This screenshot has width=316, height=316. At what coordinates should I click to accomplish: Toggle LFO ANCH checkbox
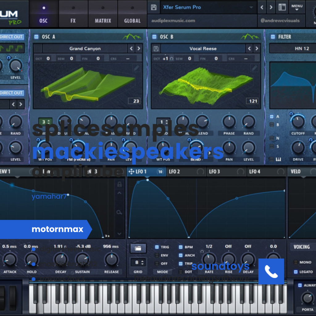(x=181, y=255)
